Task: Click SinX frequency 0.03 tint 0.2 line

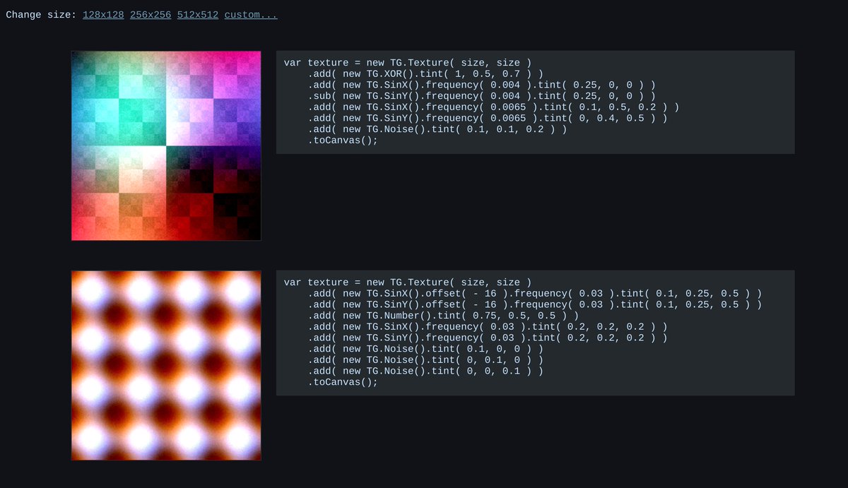Action: pyautogui.click(x=488, y=327)
